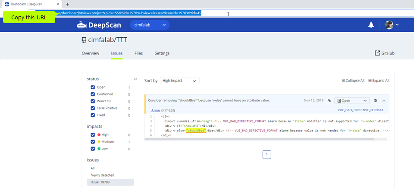Copy issue permalink via chain icon

329,101
